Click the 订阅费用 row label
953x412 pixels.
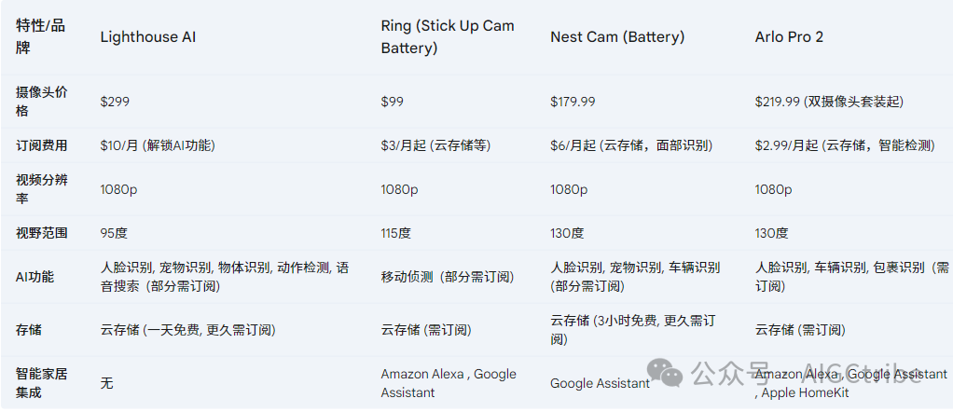pyautogui.click(x=41, y=145)
